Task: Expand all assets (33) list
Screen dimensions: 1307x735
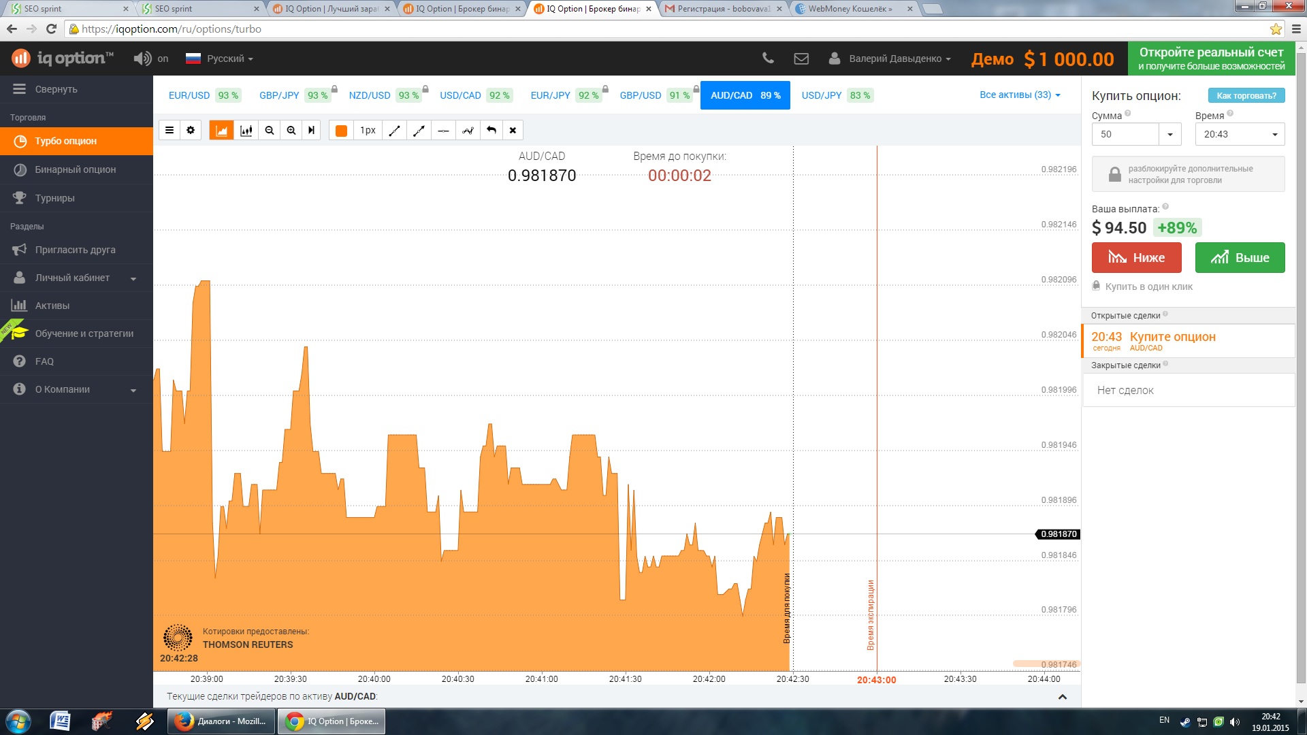Action: coord(1020,95)
